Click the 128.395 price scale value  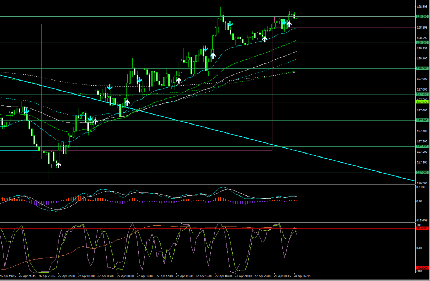pyautogui.click(x=422, y=28)
